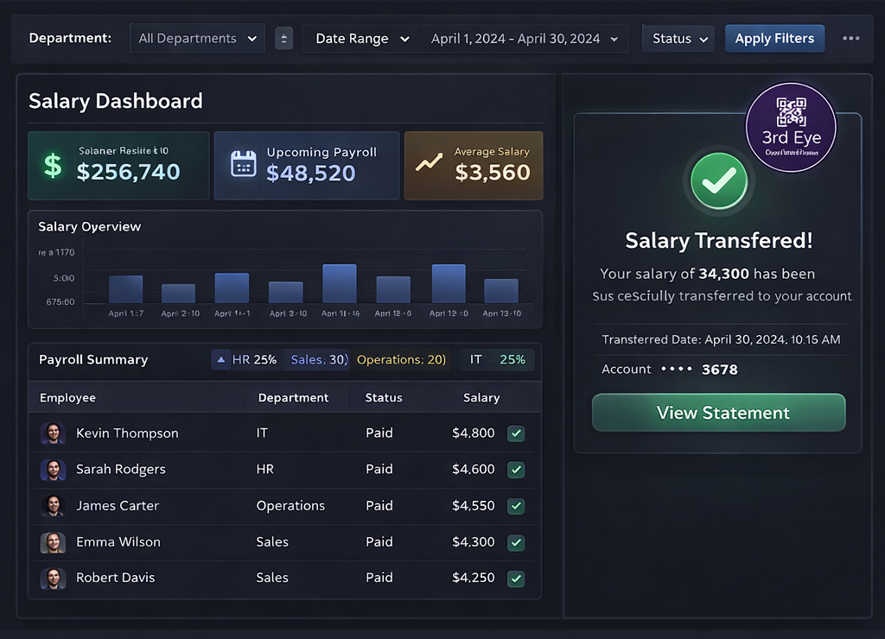Click the Average Salary trend arrow icon
885x639 pixels.
coord(430,162)
